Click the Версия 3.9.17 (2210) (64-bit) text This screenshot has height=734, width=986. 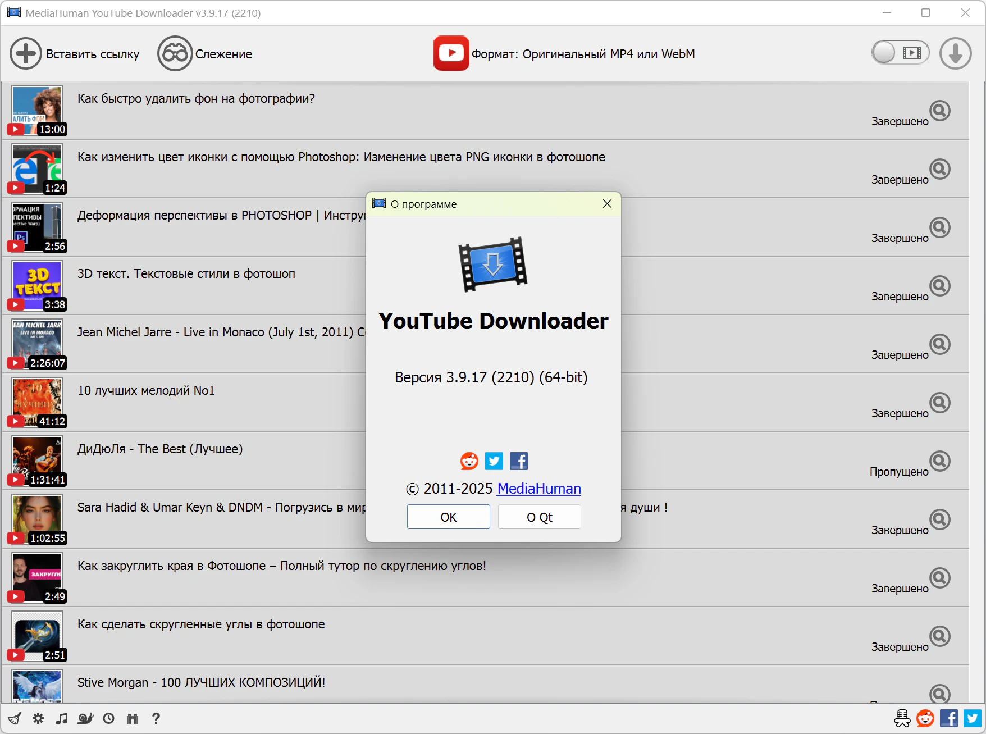click(491, 377)
